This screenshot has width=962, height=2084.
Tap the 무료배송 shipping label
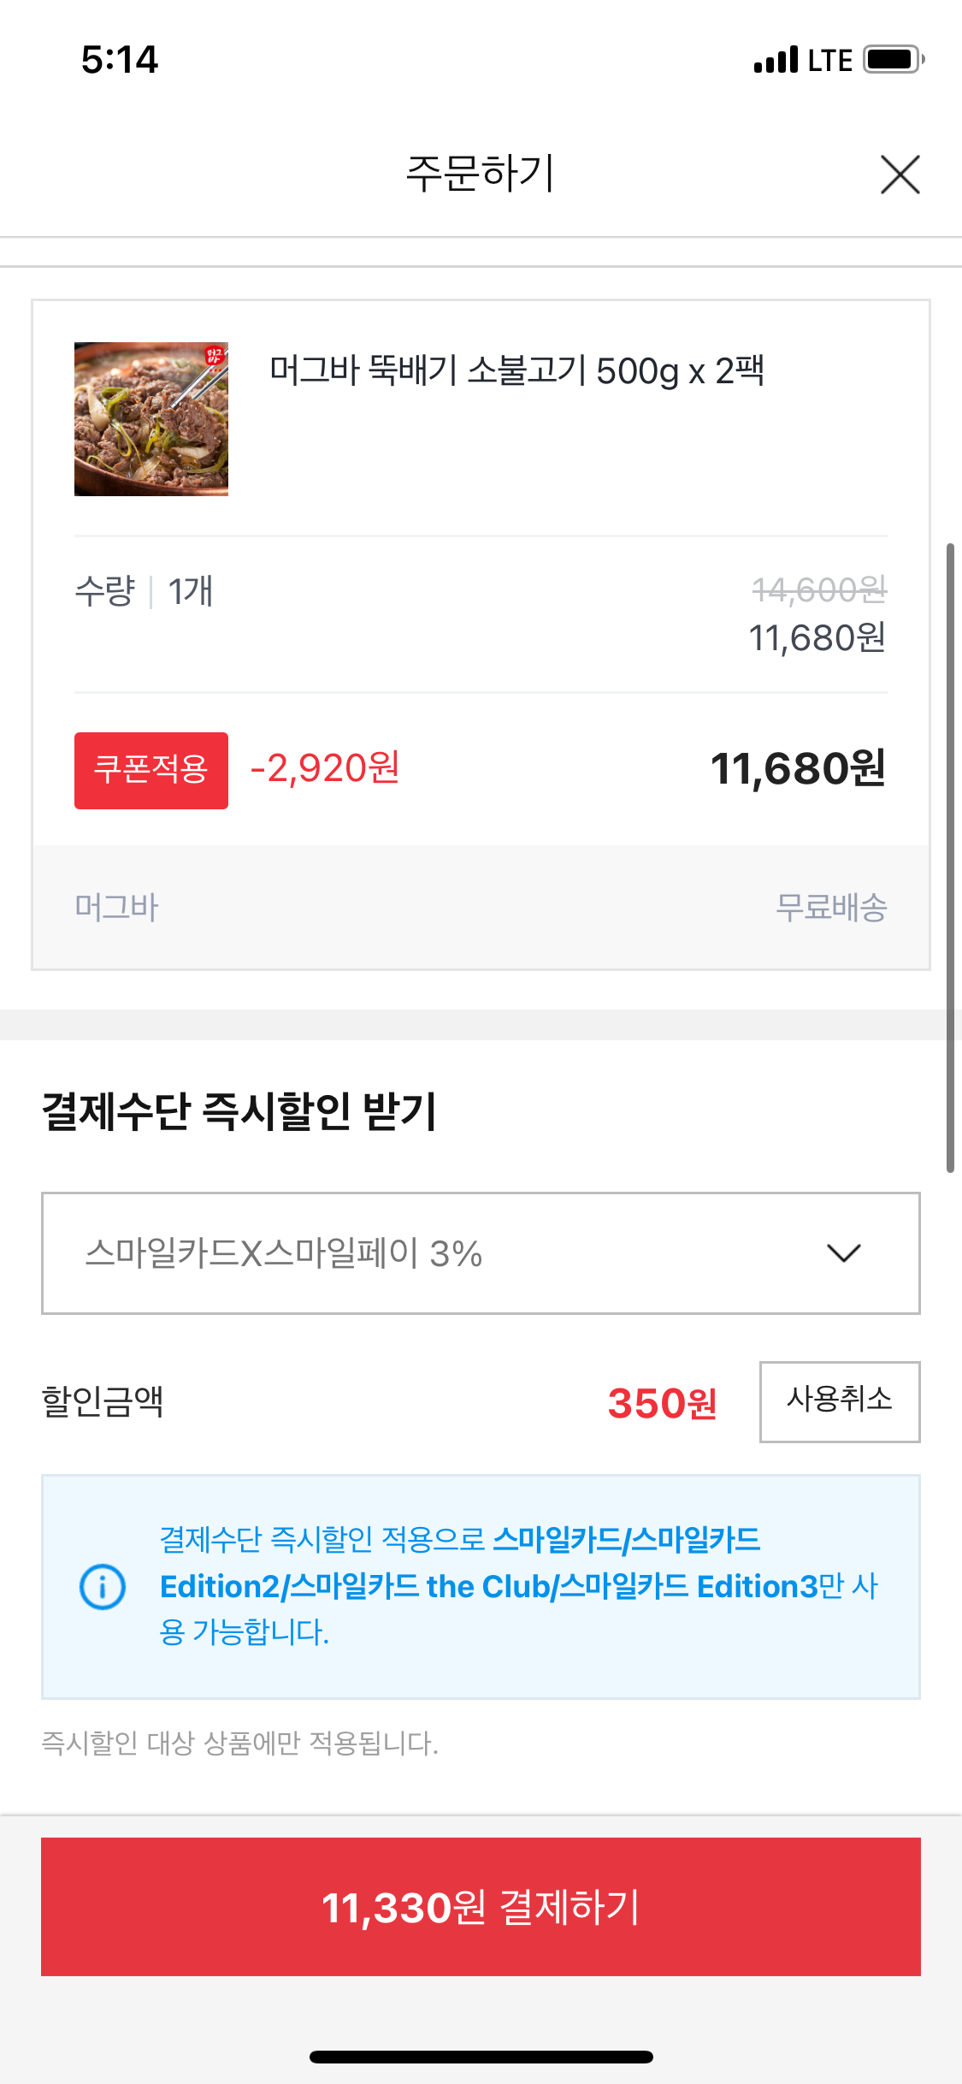click(830, 907)
